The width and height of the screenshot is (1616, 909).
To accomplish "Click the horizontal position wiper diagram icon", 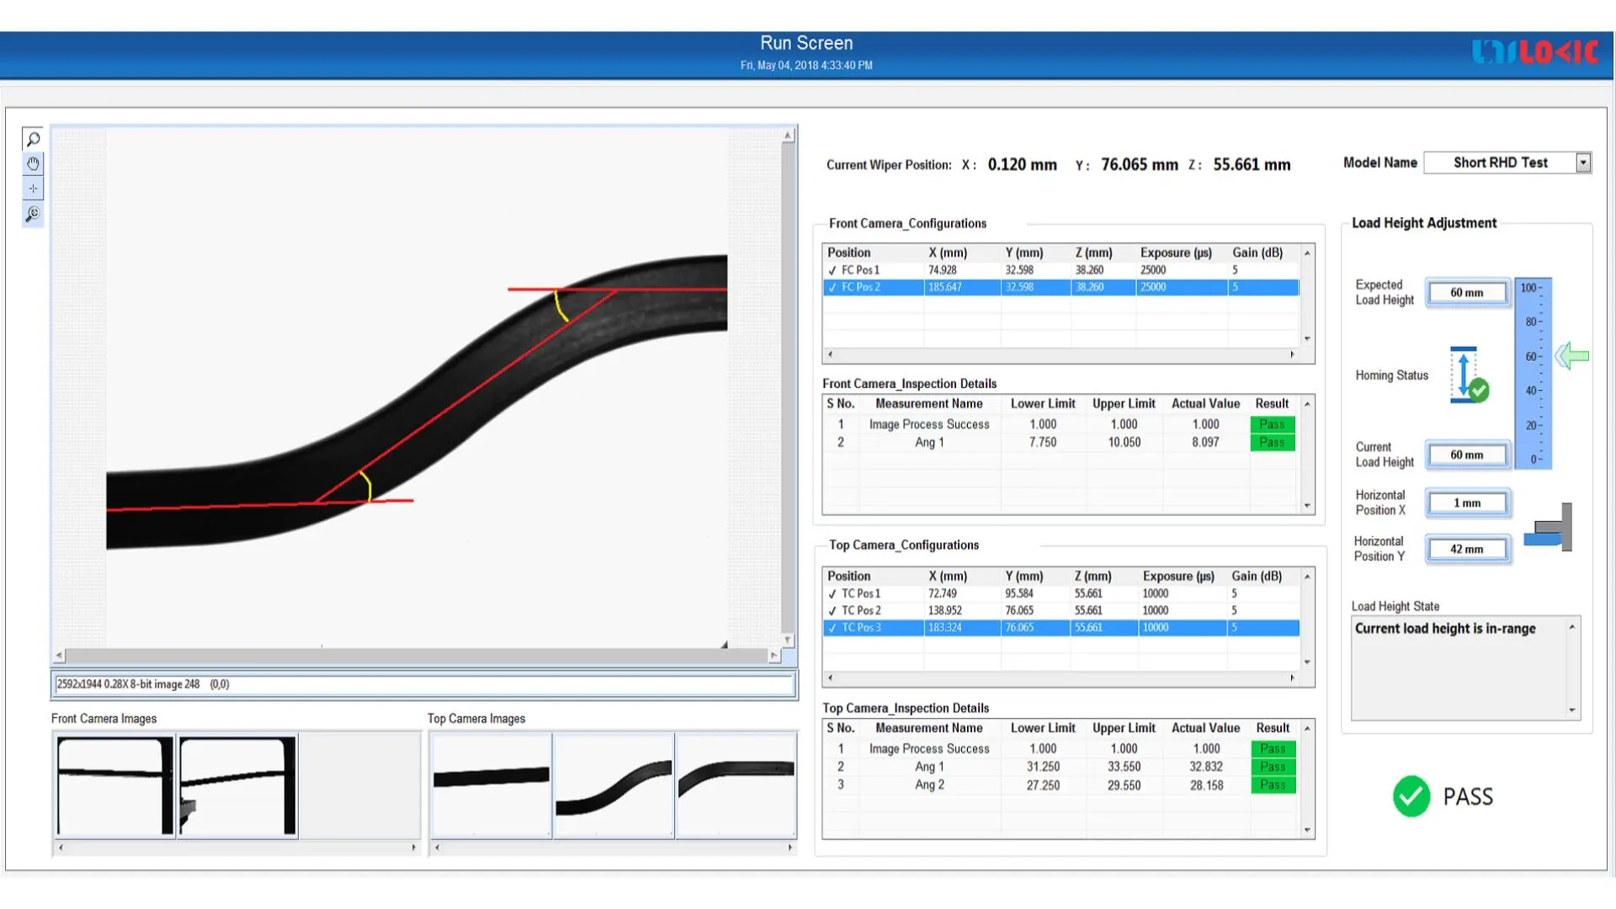I will [x=1550, y=528].
